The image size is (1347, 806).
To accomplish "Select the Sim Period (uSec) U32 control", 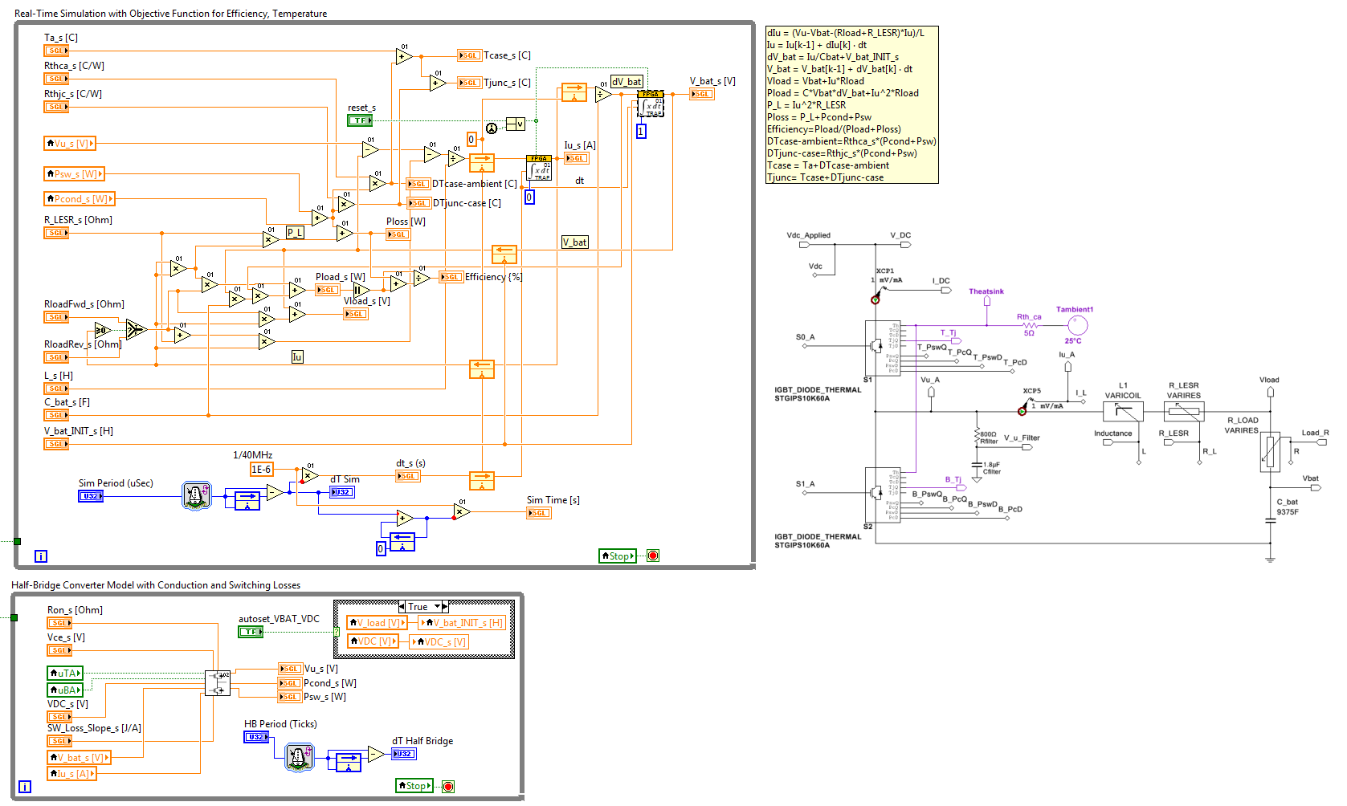I will (x=91, y=496).
